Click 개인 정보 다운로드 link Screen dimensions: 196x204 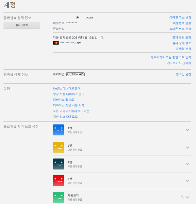click(x=65, y=117)
